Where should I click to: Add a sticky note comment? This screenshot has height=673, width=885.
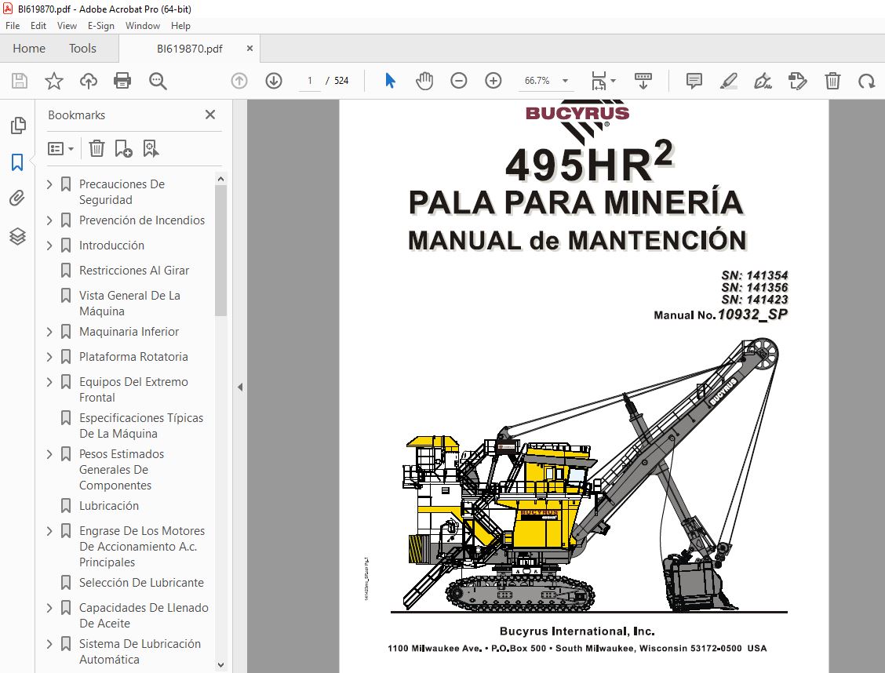point(694,82)
